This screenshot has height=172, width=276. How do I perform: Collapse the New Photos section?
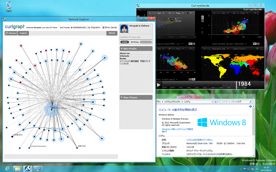tap(122, 97)
